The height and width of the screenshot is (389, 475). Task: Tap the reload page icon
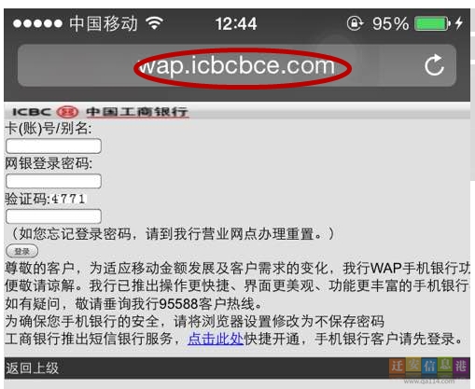(x=434, y=65)
